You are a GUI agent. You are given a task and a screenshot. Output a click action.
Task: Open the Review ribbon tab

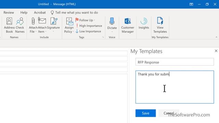click(x=9, y=13)
